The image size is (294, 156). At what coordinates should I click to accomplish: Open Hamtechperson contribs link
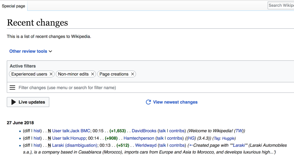point(175,138)
